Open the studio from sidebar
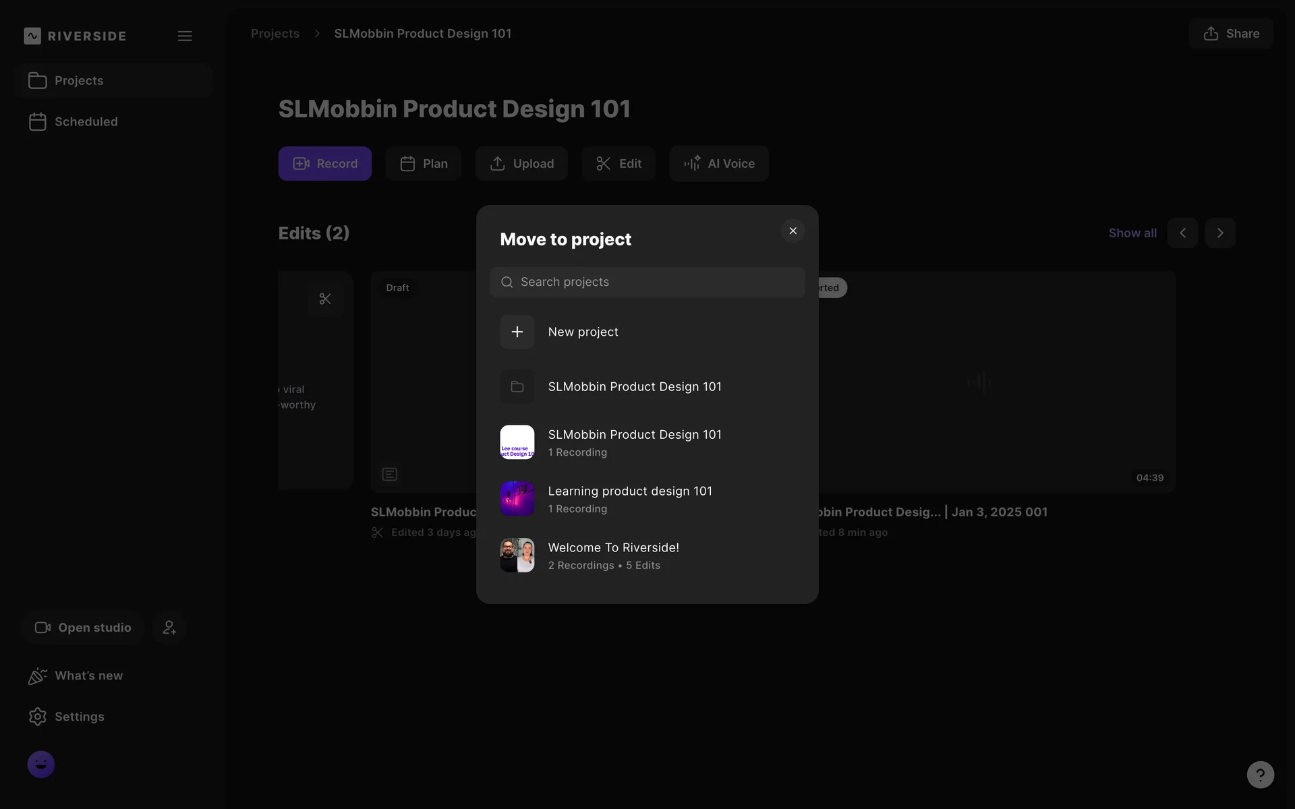 point(83,628)
